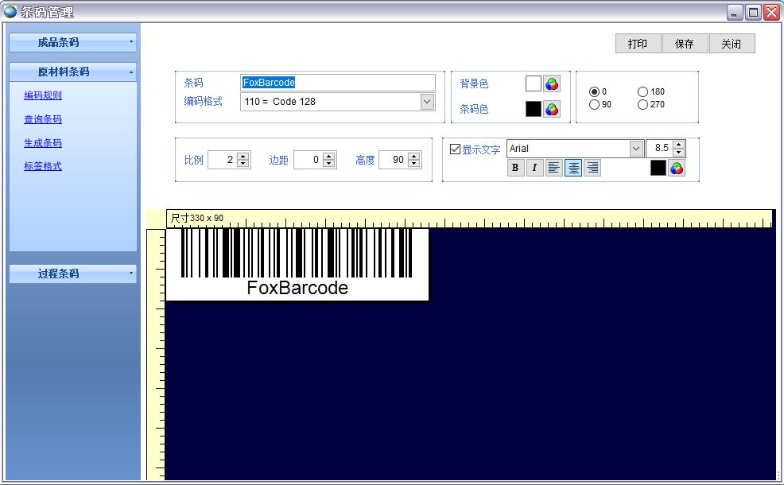Viewport: 784px width, 485px height.
Task: Click the 条码 text field
Action: click(338, 83)
